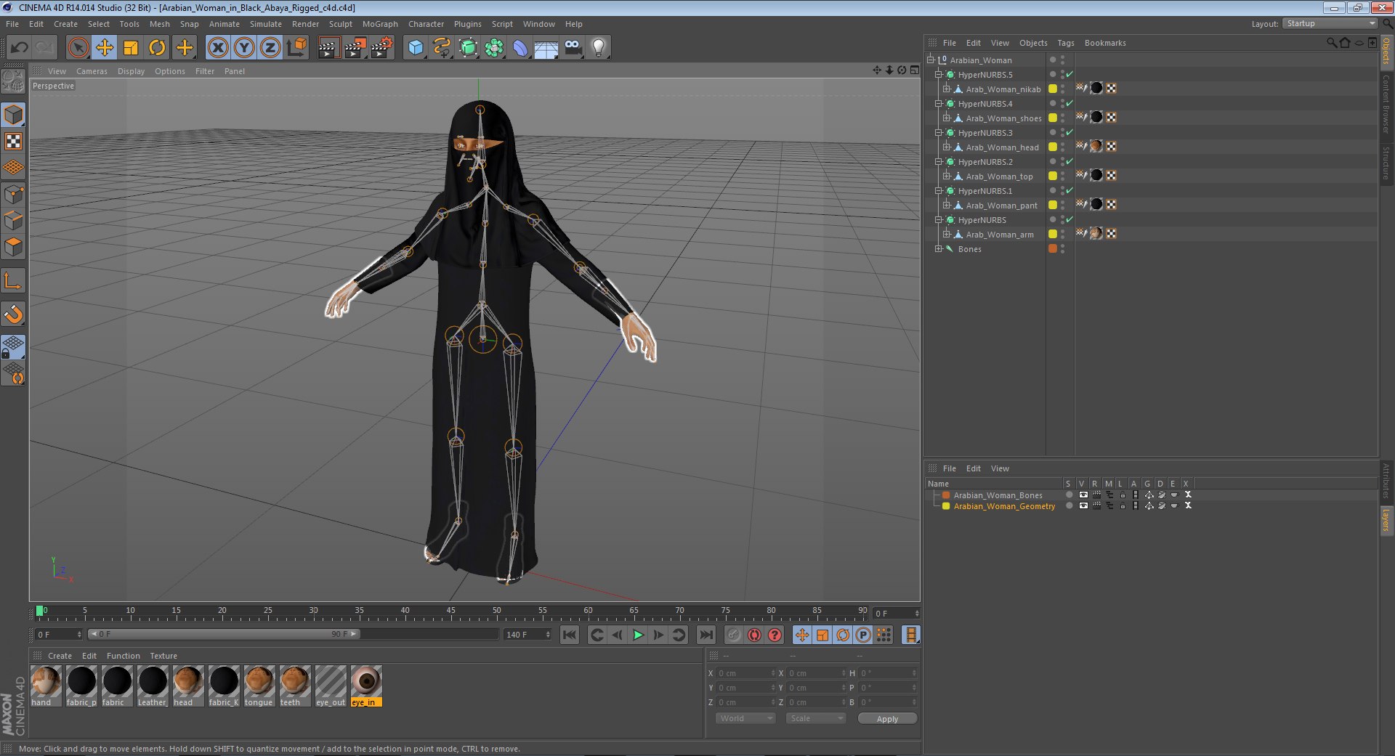Open the Character menu
1395x756 pixels.
coord(426,24)
